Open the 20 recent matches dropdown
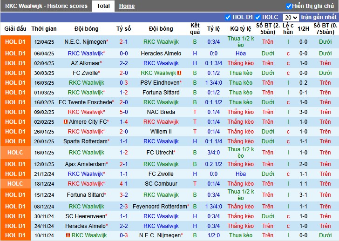 291,18
